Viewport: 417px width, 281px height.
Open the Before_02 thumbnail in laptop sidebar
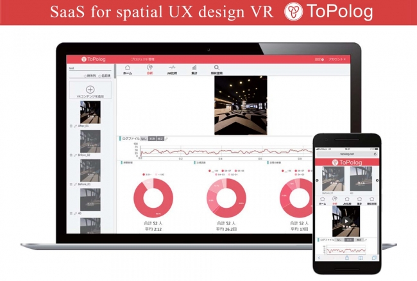(90, 141)
